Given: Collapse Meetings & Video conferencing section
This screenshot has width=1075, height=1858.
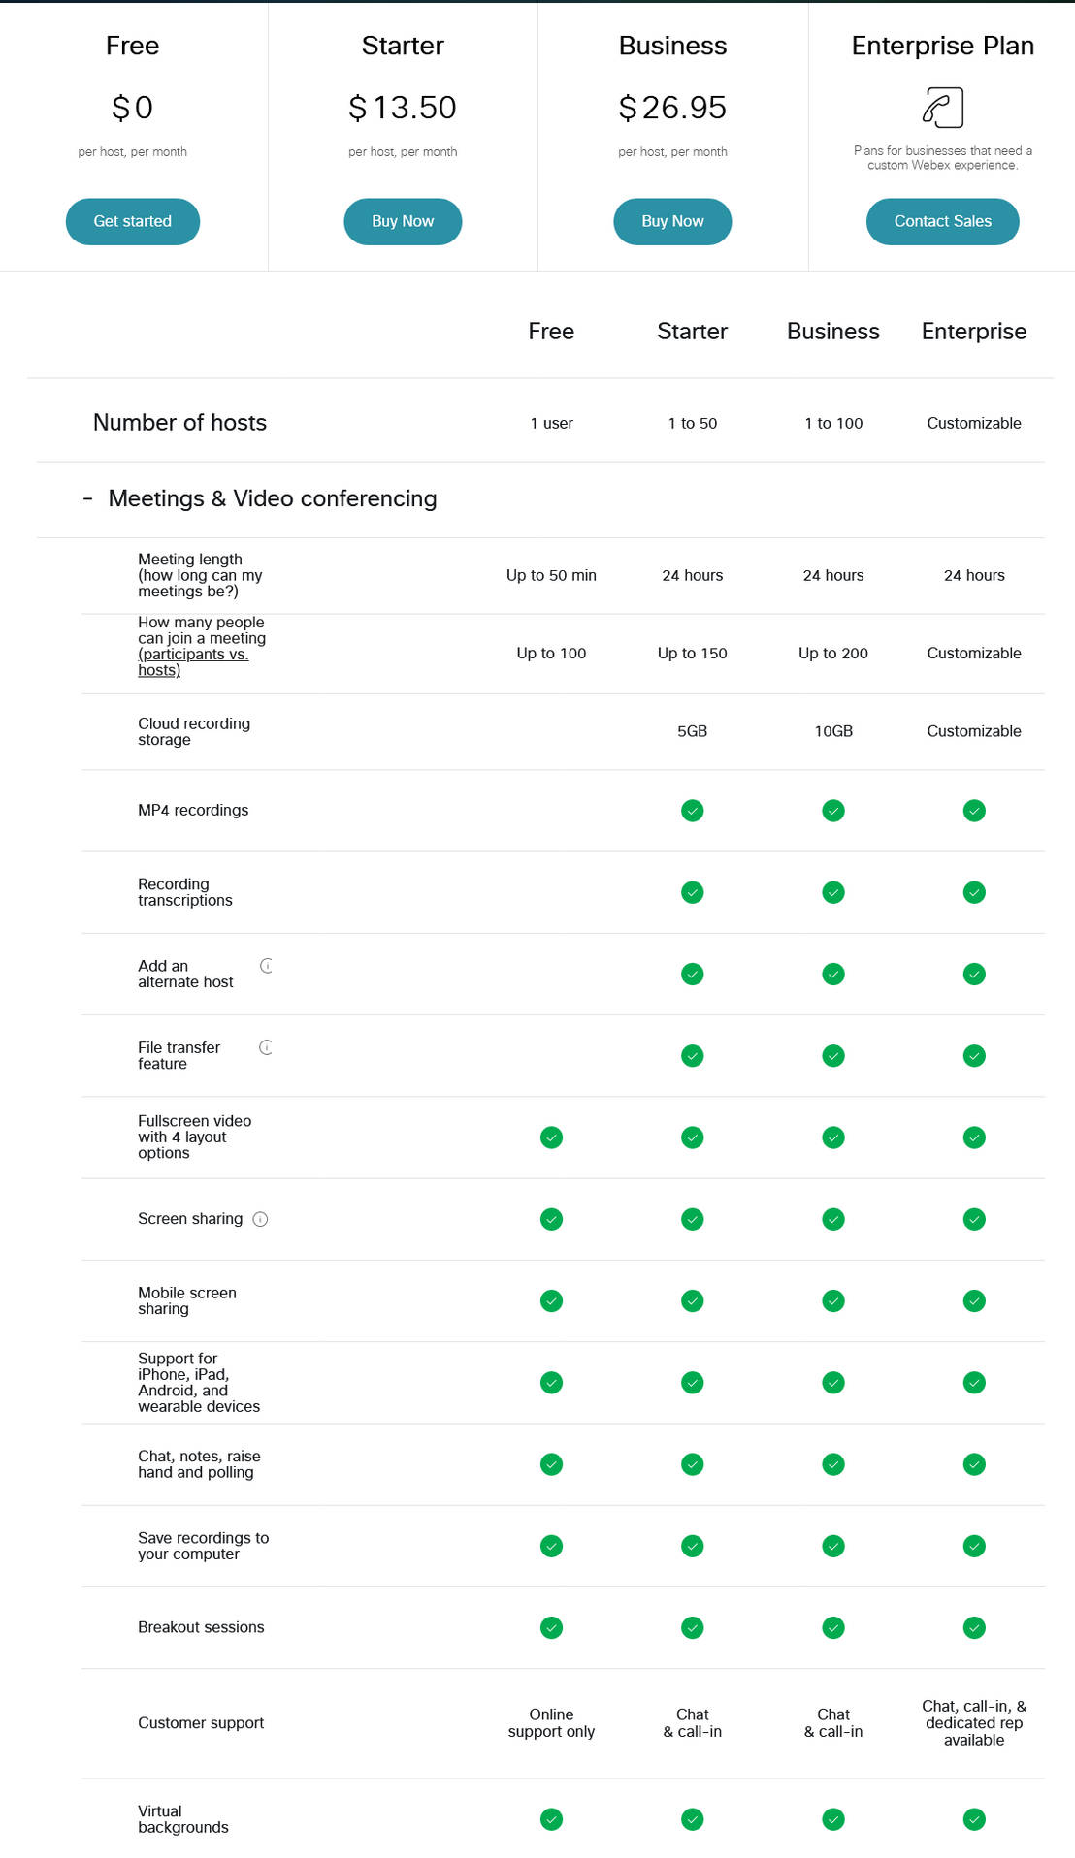Looking at the screenshot, I should pos(88,498).
